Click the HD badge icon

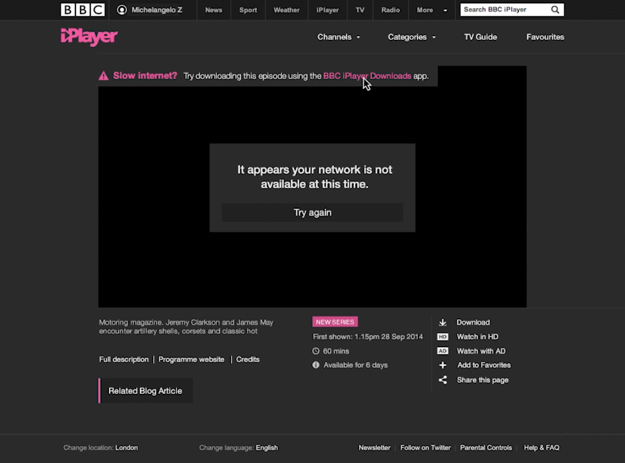pyautogui.click(x=442, y=337)
